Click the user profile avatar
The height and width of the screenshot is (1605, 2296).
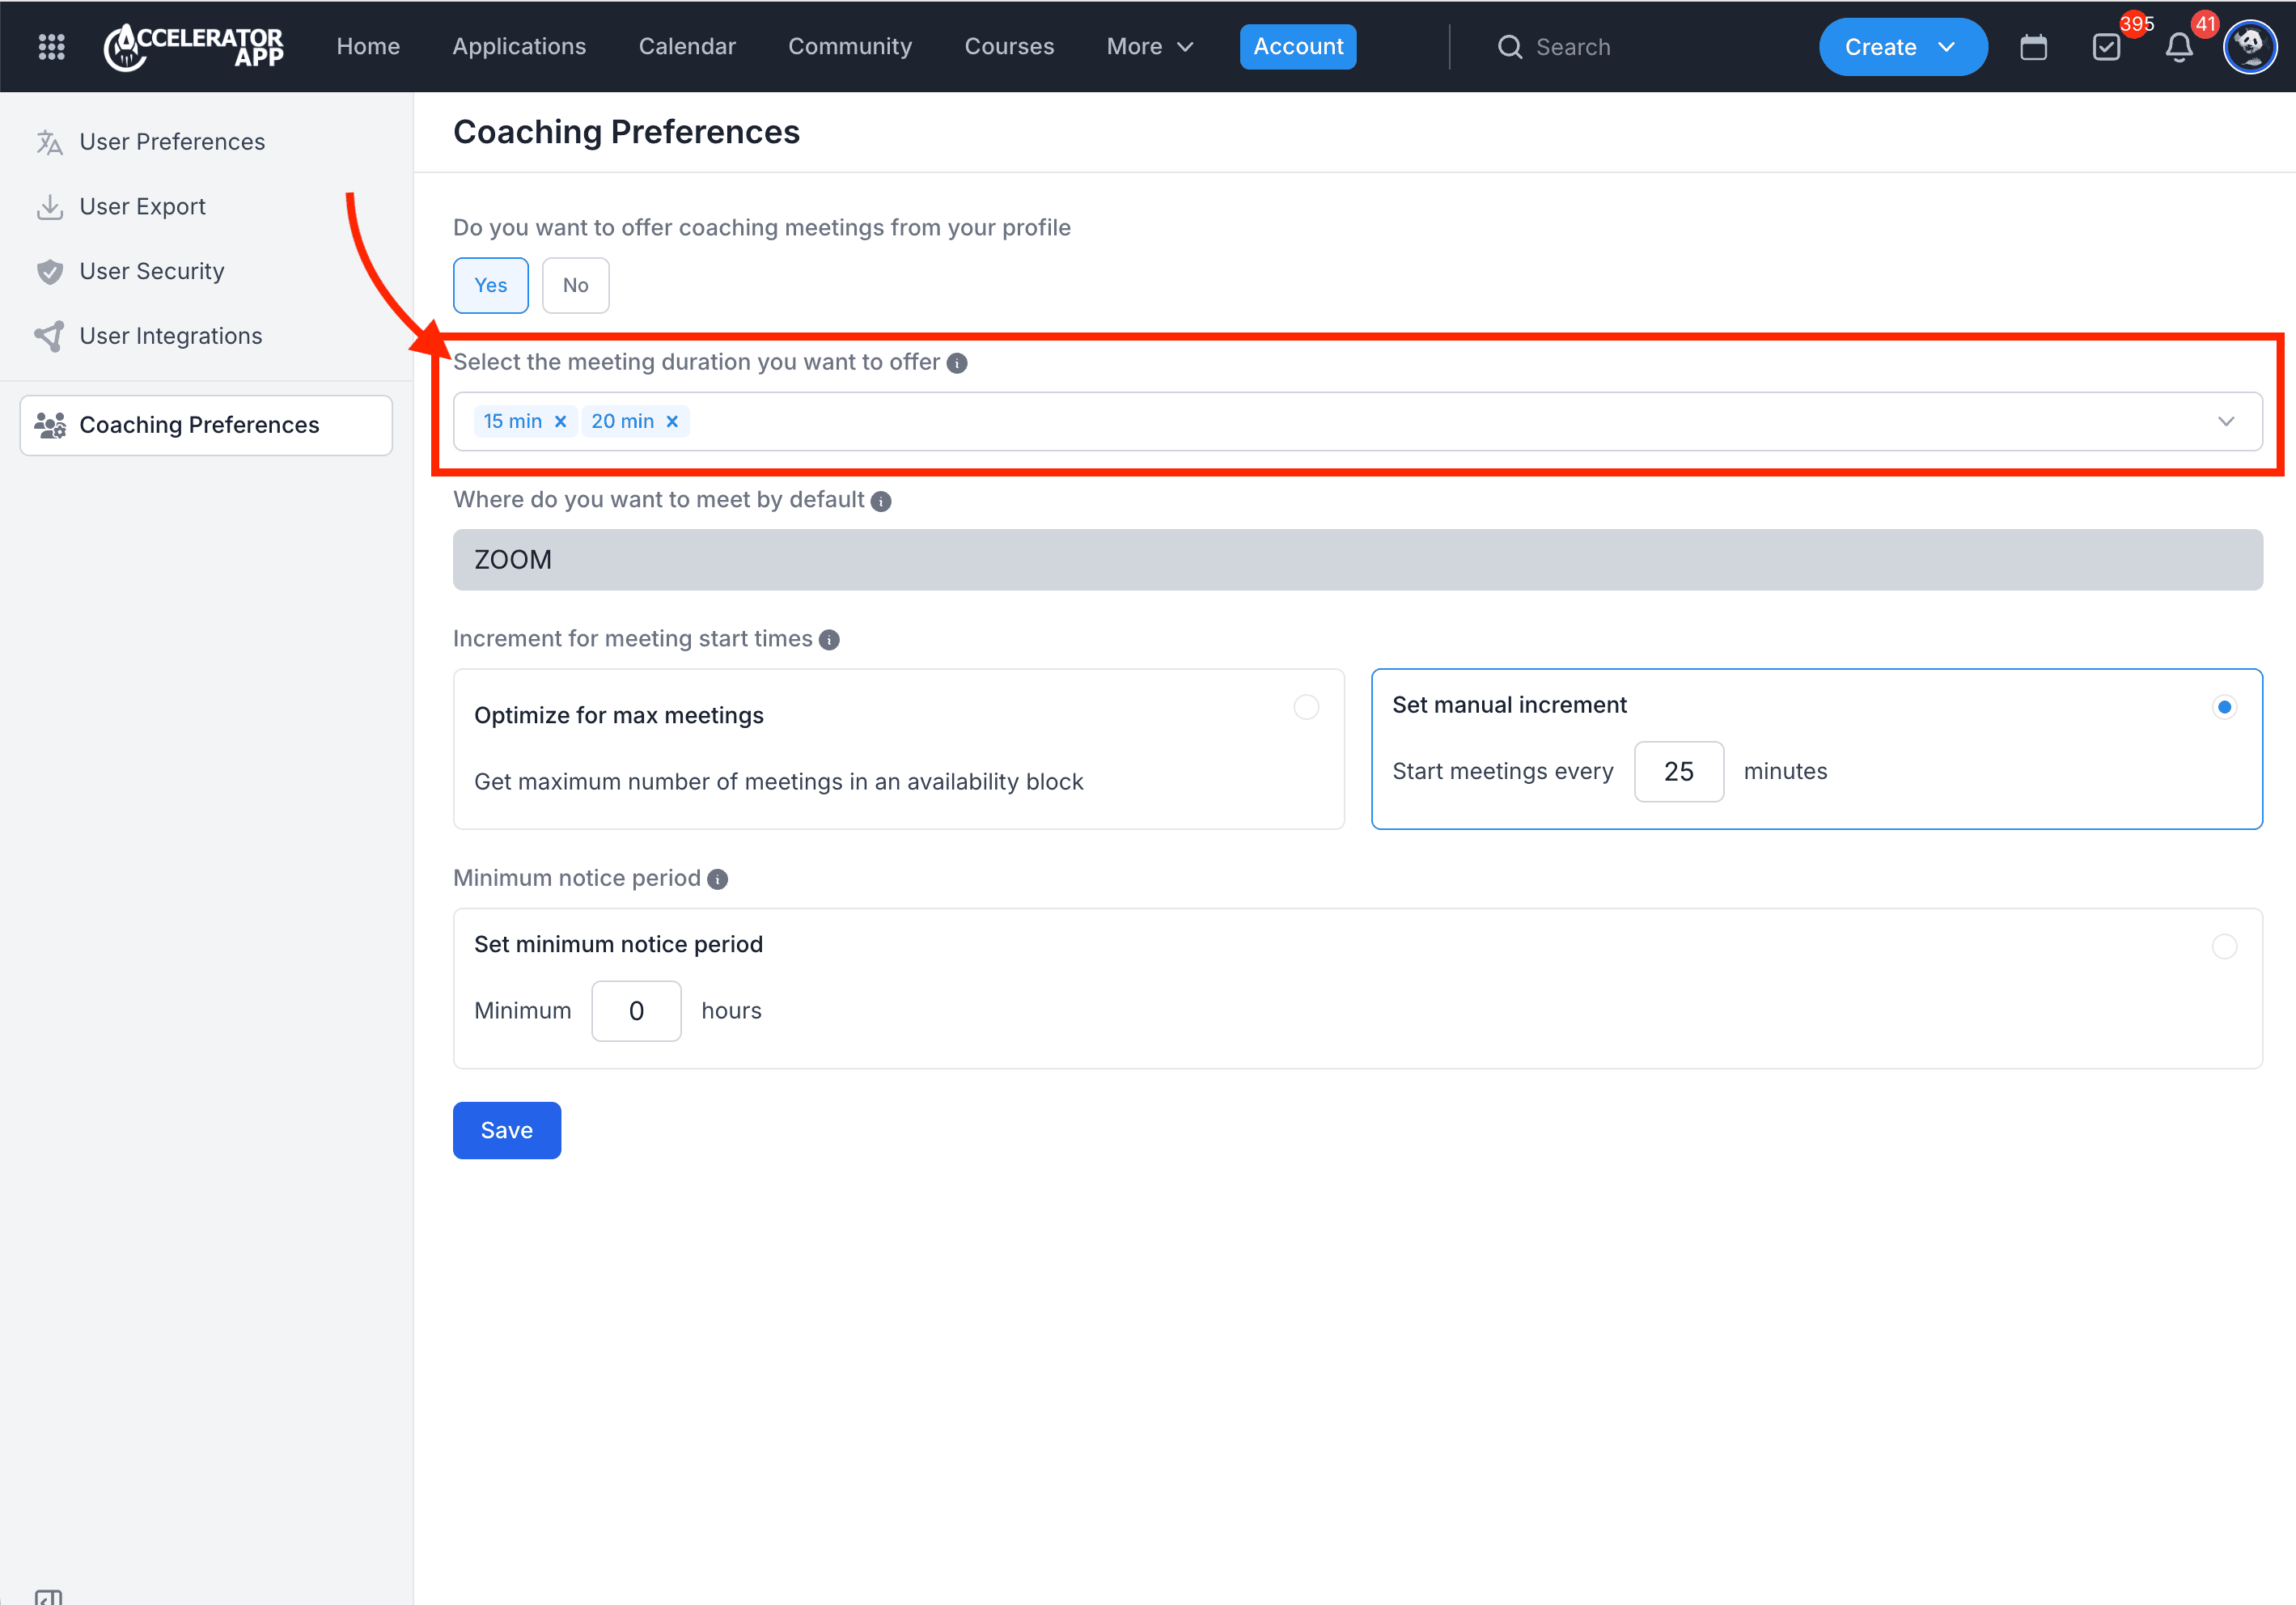point(2250,47)
